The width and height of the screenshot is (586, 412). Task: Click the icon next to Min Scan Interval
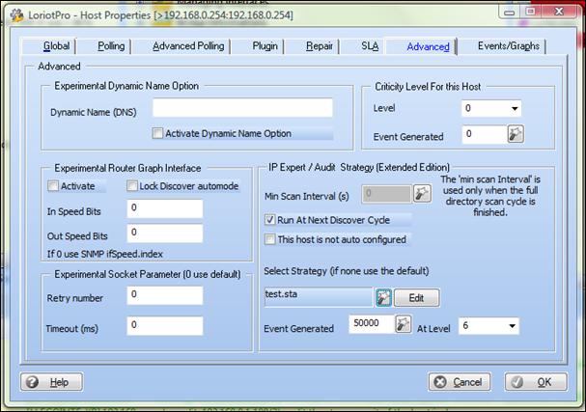(422, 194)
